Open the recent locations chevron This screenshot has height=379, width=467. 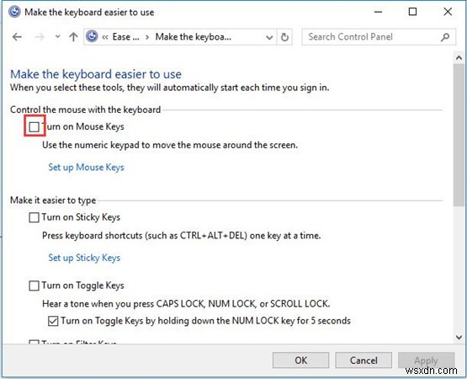tap(58, 37)
